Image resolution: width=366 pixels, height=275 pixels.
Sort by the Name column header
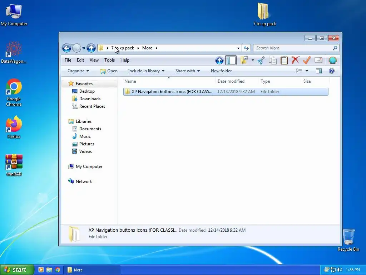[169, 81]
